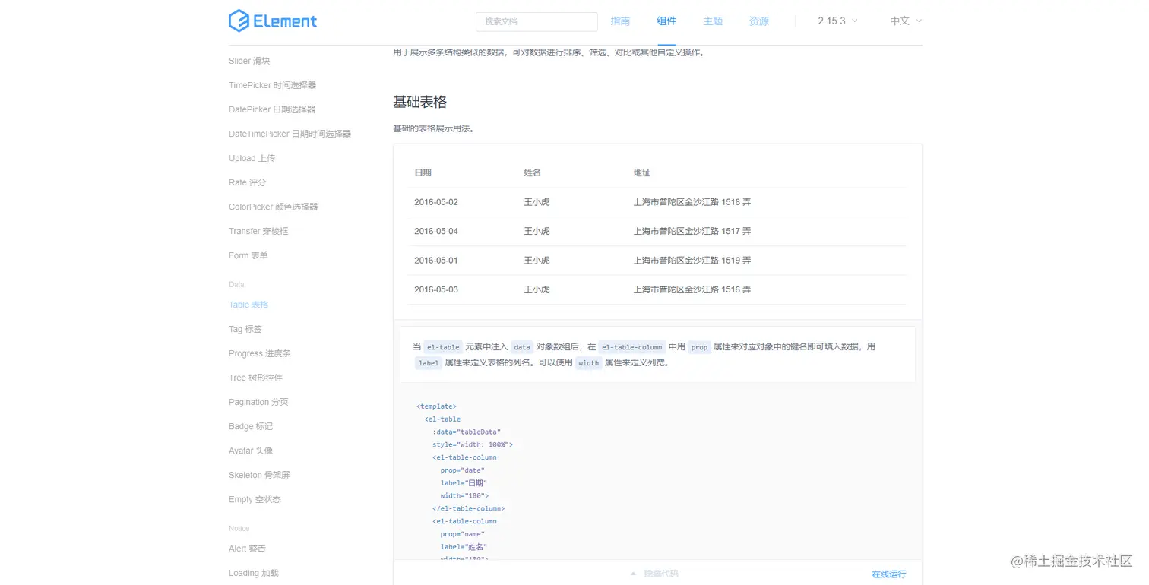The width and height of the screenshot is (1149, 585).
Task: Go to DateTimePicker 日期时间选择器 in sidebar
Action: pos(290,134)
